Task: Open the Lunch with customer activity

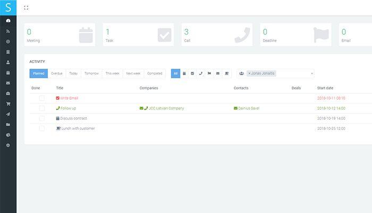Action: [78, 128]
